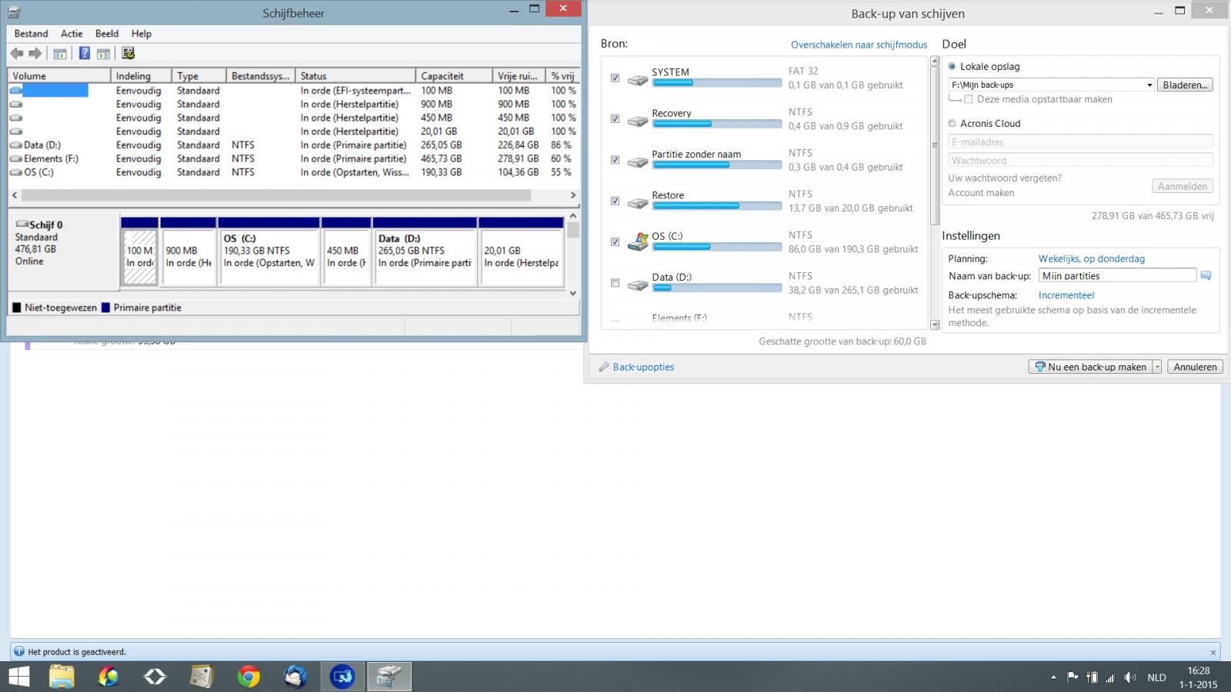
Task: Uncheck the Recovery partition checkbox
Action: 615,119
